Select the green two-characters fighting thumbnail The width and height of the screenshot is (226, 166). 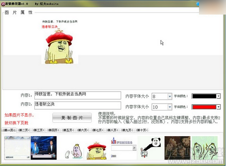click(x=205, y=148)
